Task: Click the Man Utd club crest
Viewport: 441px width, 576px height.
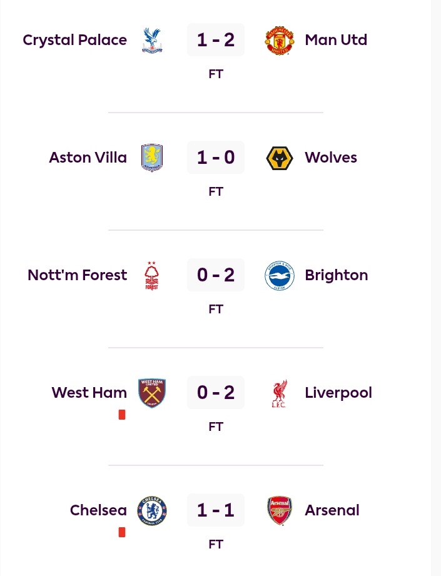Action: pos(279,40)
